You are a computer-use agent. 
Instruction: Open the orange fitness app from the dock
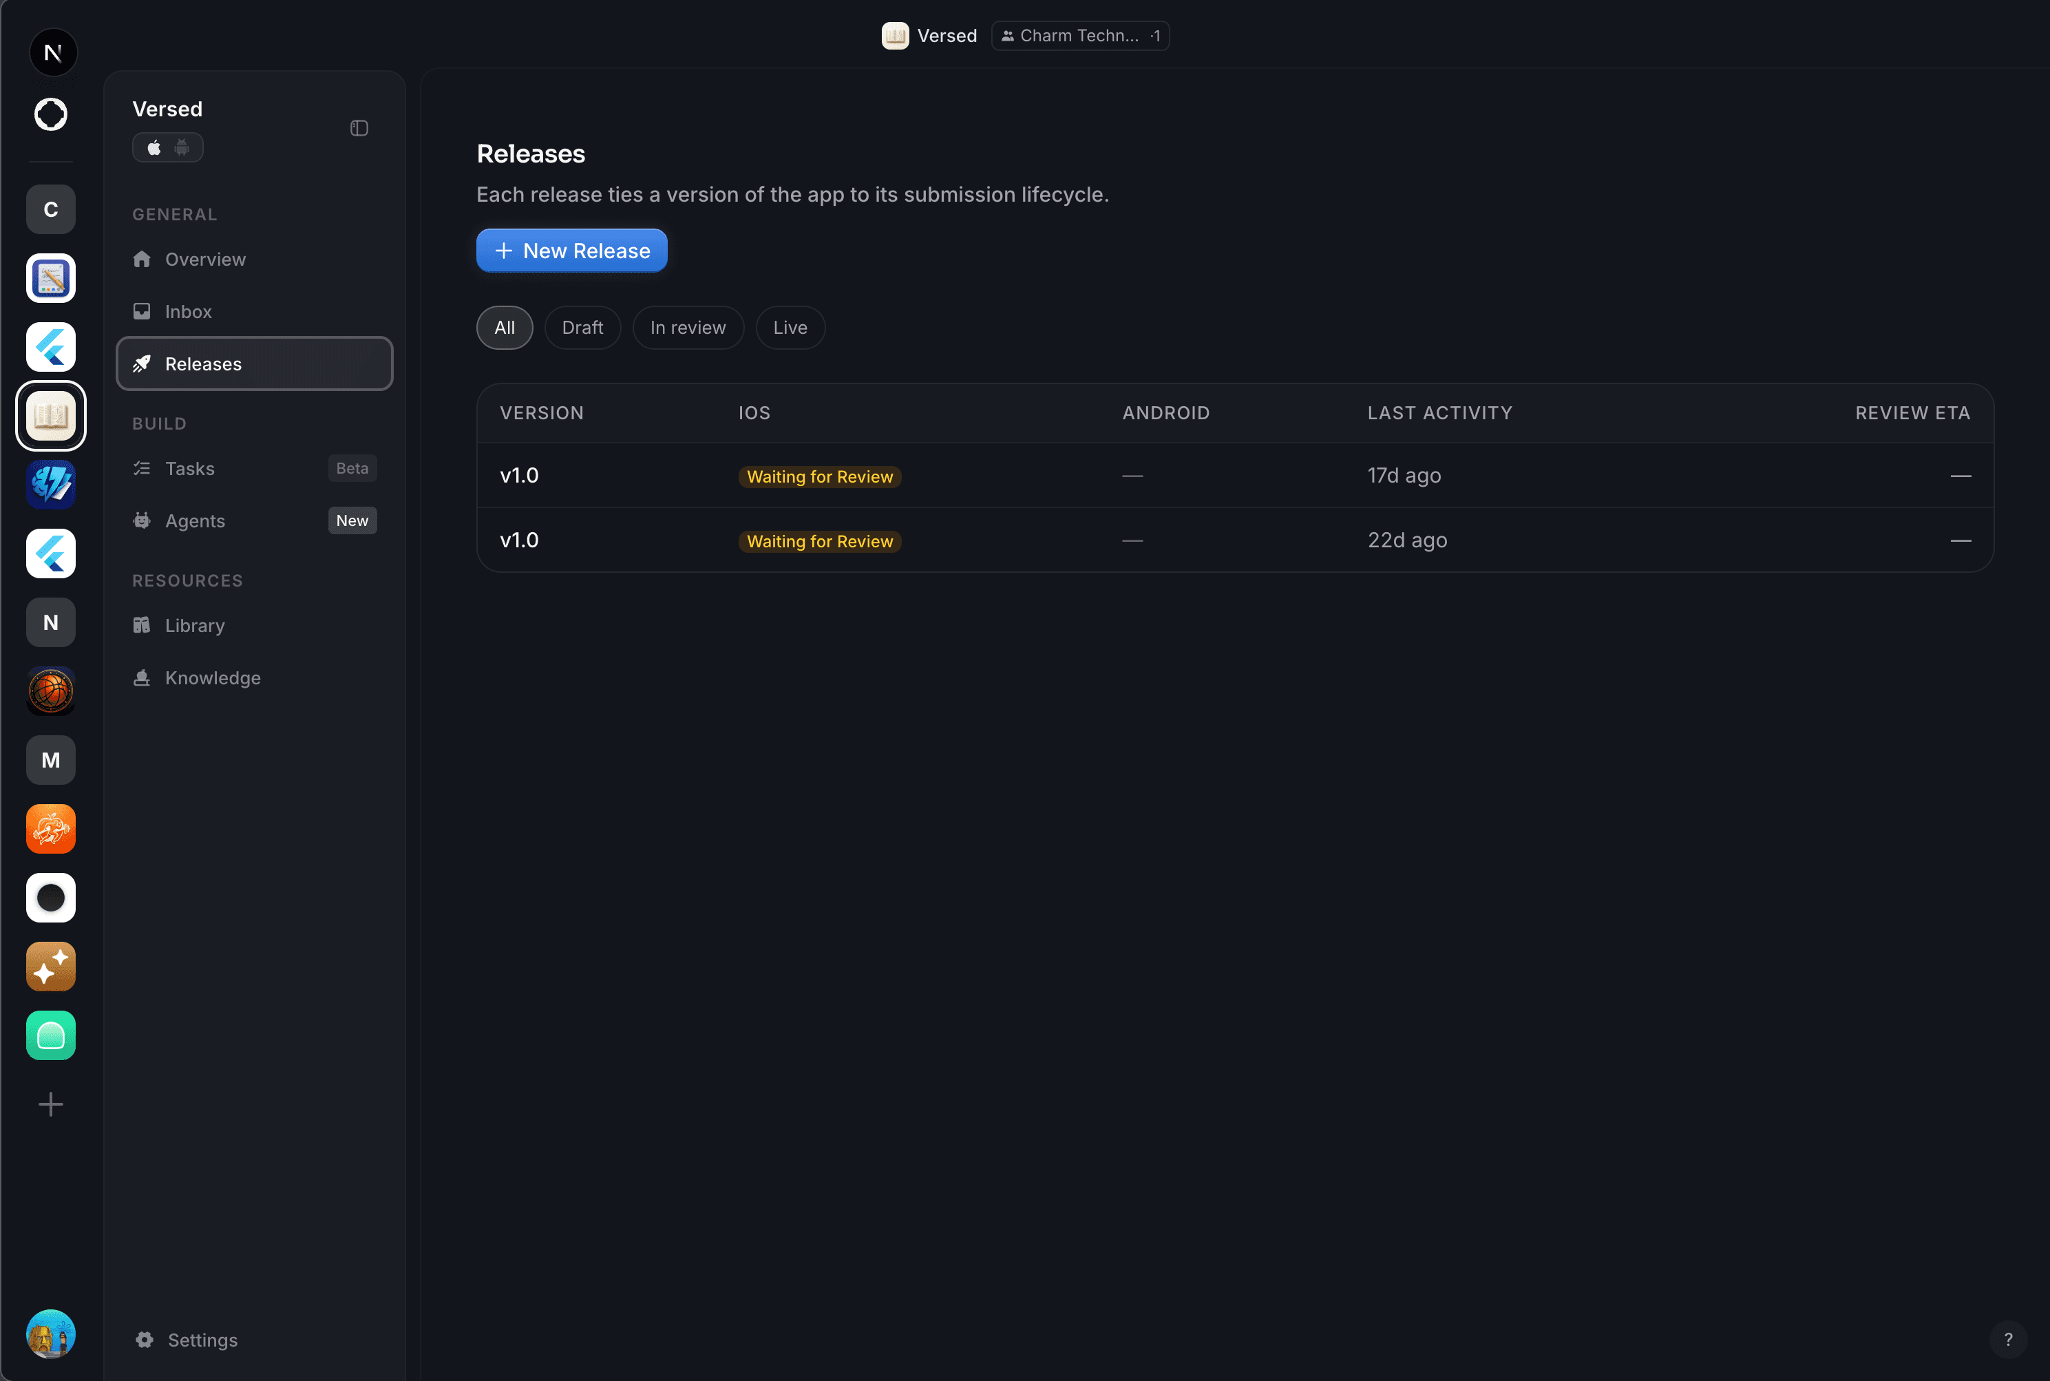pos(50,828)
